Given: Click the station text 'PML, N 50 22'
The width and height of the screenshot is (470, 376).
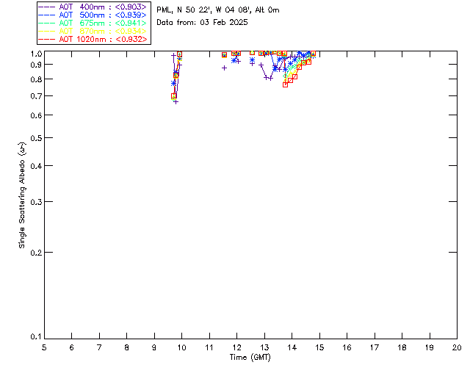Looking at the screenshot, I should (183, 10).
